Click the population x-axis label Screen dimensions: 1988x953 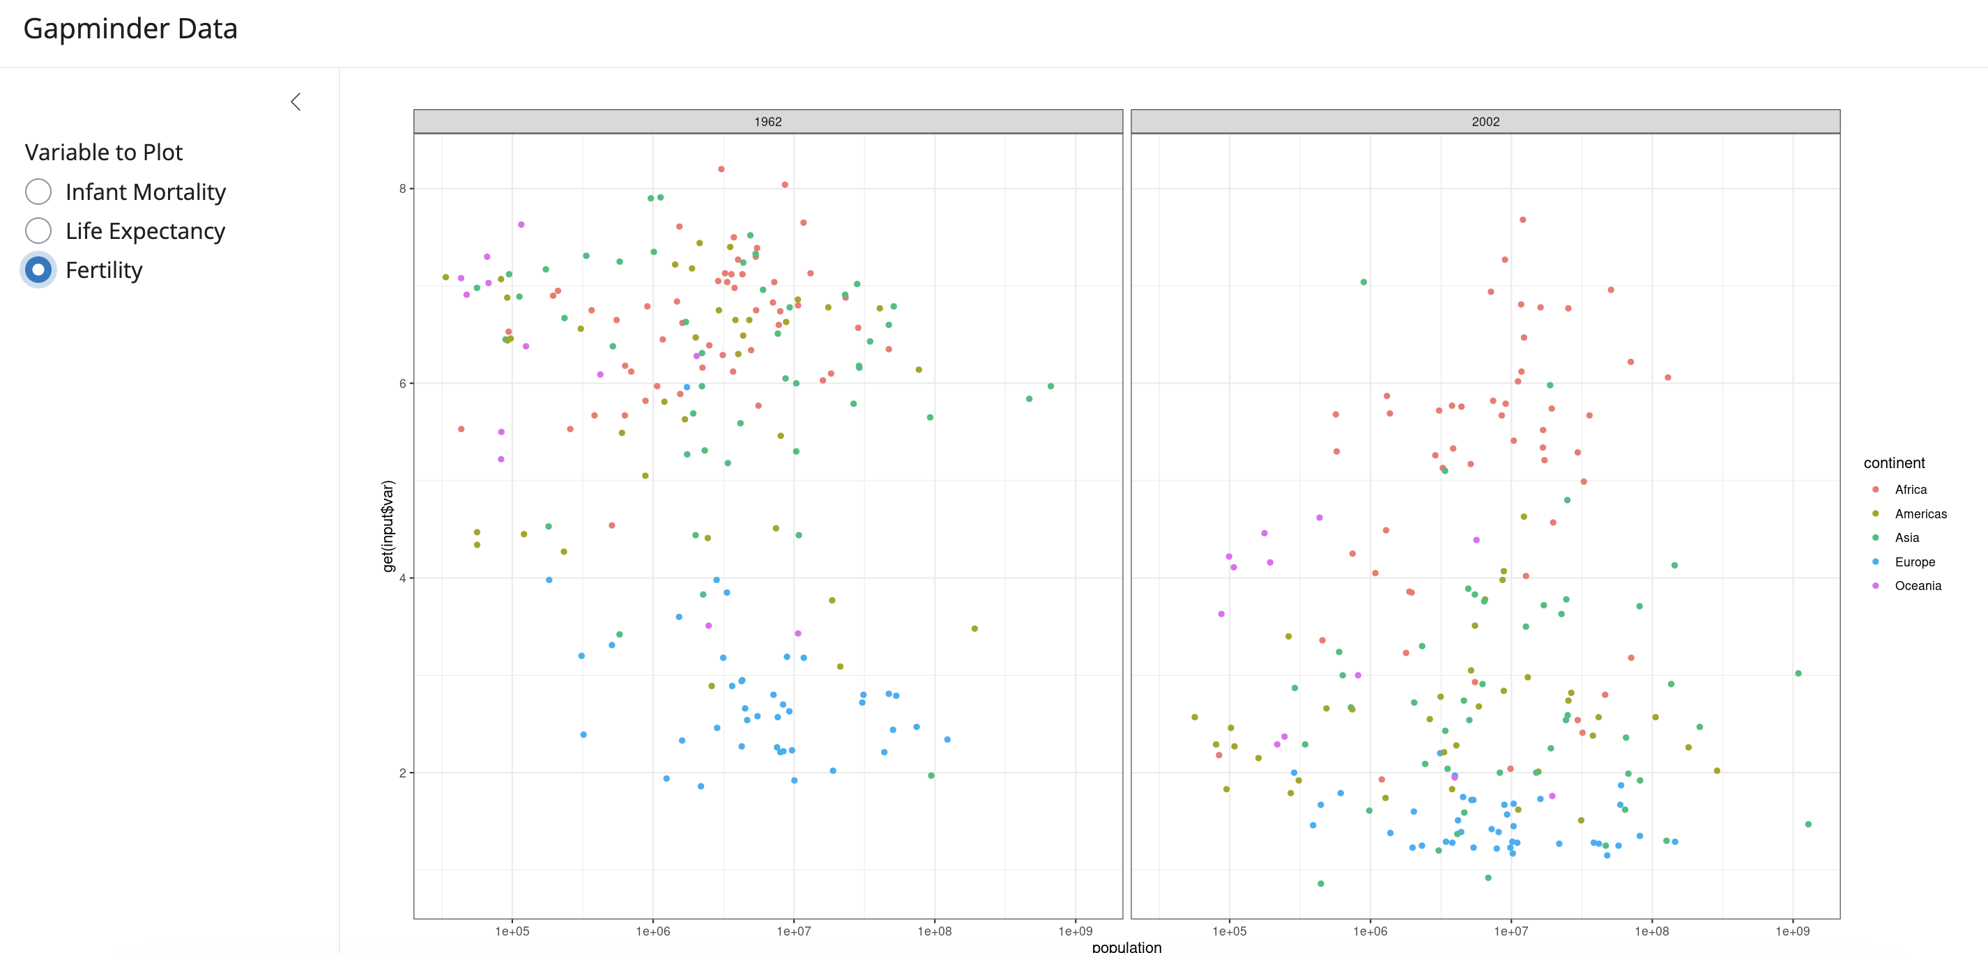[x=1126, y=946]
